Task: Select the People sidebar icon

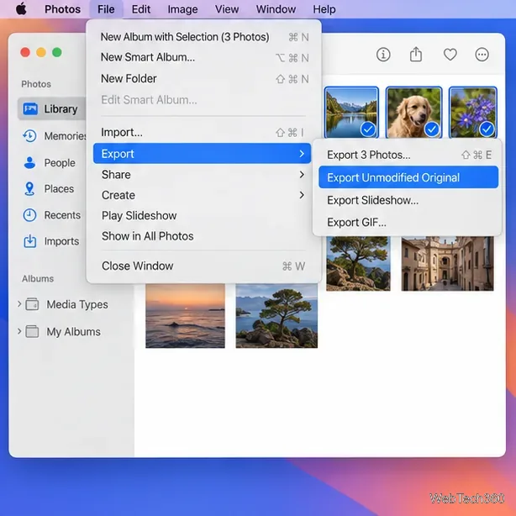Action: [30, 162]
